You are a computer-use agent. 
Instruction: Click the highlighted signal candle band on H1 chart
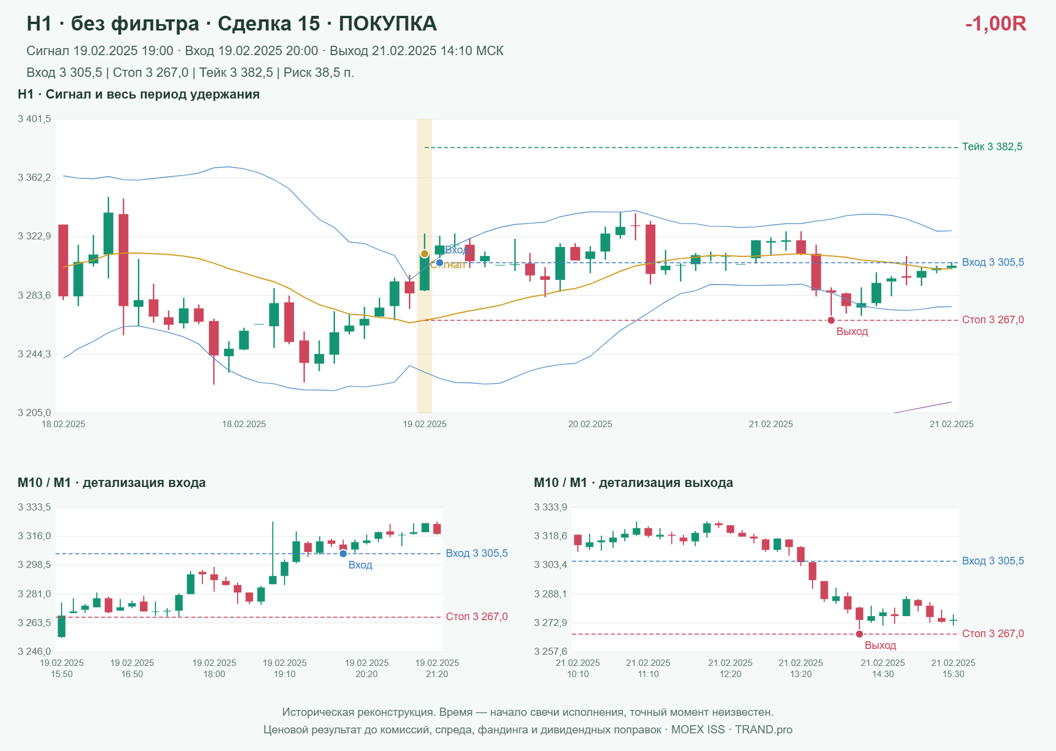point(424,266)
